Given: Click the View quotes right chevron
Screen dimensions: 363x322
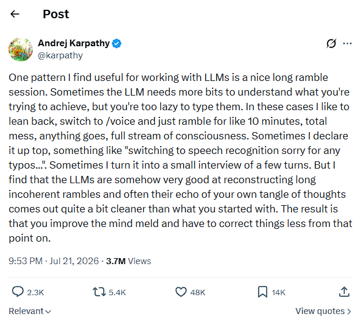Looking at the screenshot, I should click(x=349, y=312).
